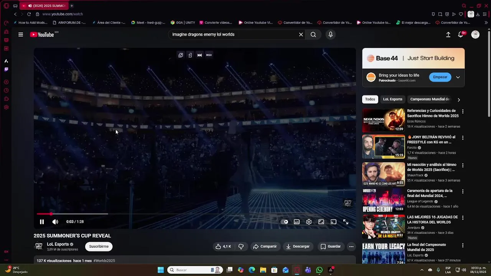Expand the Base44 ad chevron
This screenshot has height=276, width=491.
click(x=458, y=77)
